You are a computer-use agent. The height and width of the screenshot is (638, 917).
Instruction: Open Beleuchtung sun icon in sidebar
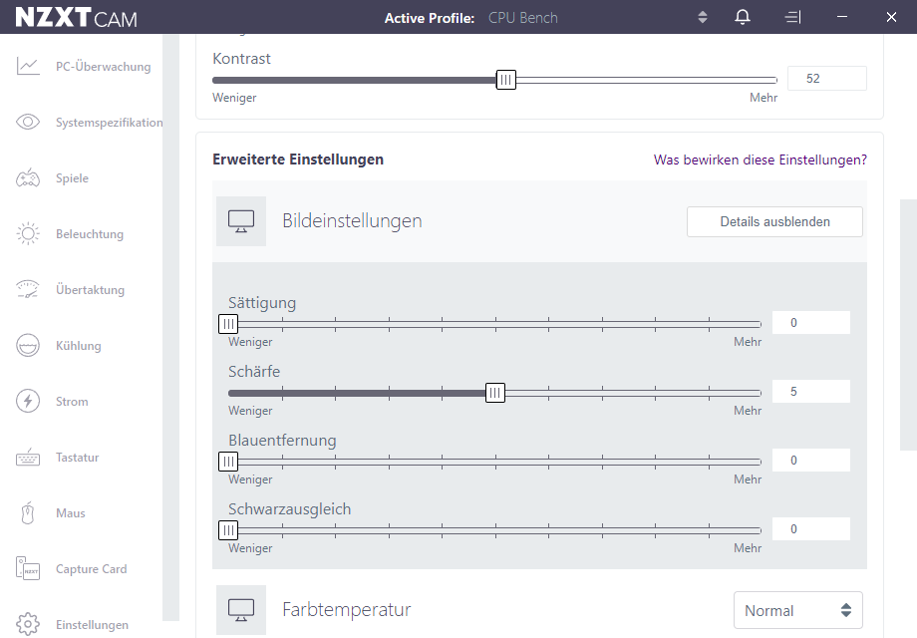click(x=28, y=233)
